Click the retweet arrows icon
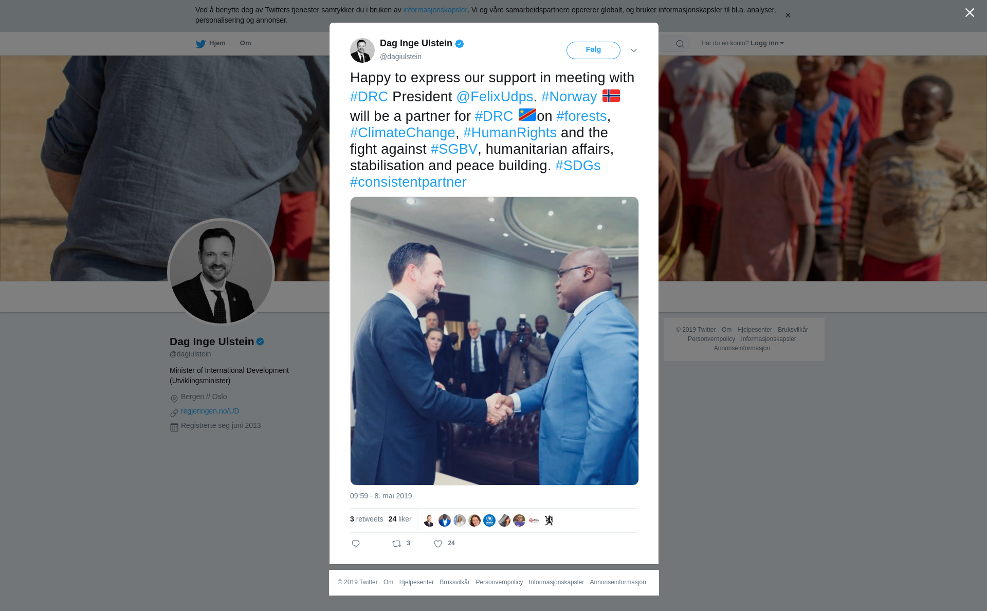 [x=397, y=544]
